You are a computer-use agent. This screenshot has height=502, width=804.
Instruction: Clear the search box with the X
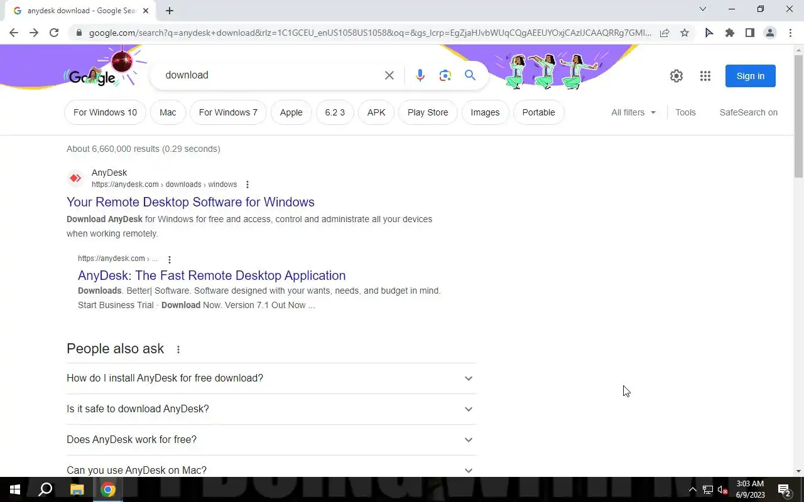click(389, 75)
